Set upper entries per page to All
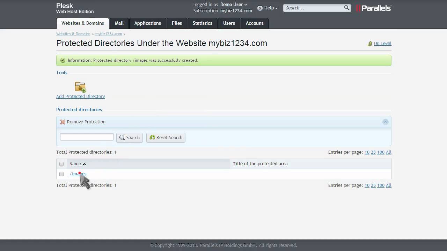The height and width of the screenshot is (251, 447). click(x=389, y=152)
